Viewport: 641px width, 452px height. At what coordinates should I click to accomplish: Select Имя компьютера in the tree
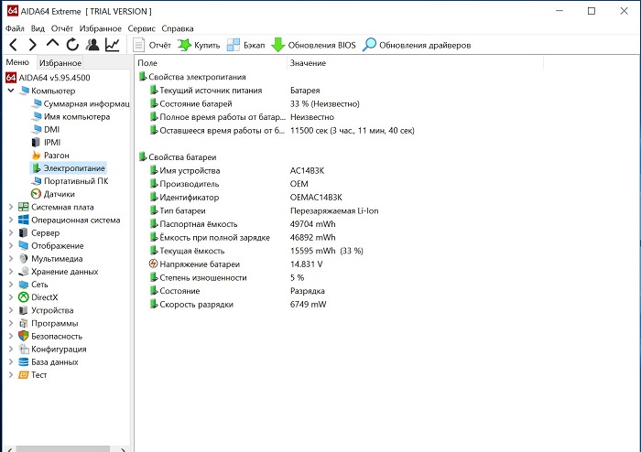[x=71, y=117]
